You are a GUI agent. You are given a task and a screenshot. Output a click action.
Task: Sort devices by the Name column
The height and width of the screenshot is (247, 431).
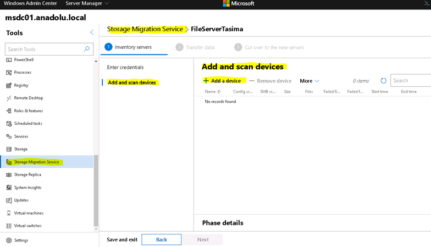pos(213,91)
